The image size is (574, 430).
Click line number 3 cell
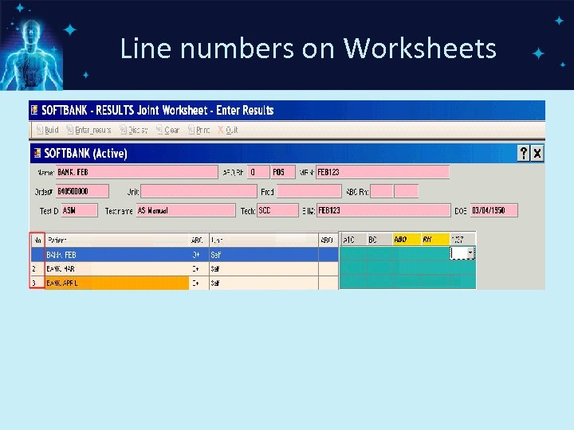(x=37, y=283)
